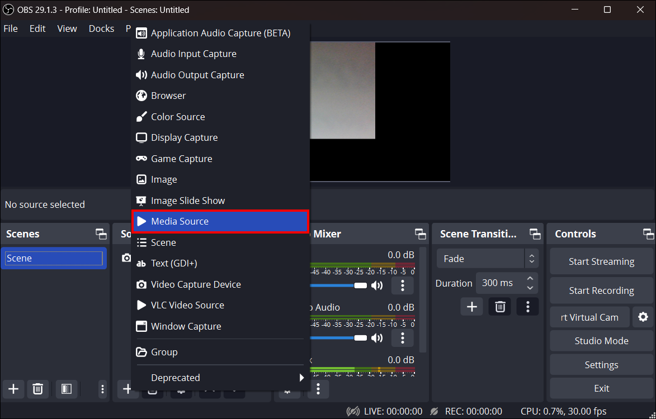Screen dimensions: 656x419
Task: Open the View menu
Action: [67, 28]
